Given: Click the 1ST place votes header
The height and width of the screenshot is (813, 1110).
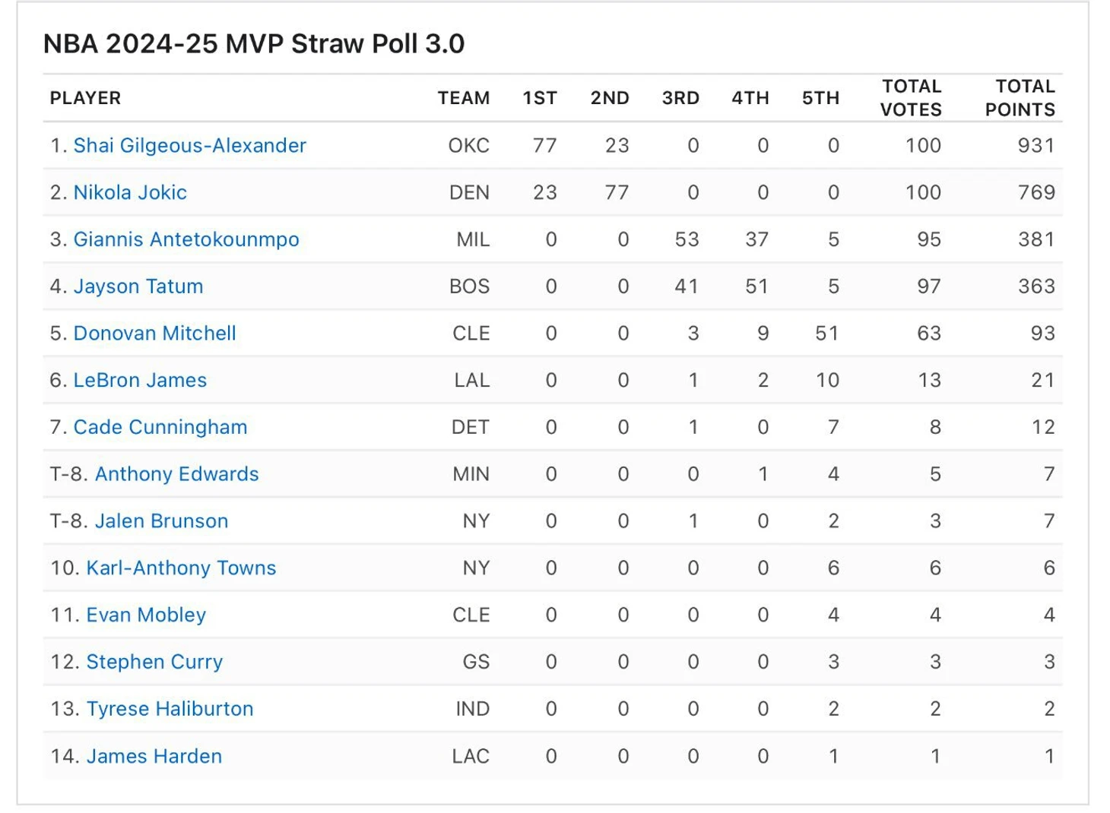Looking at the screenshot, I should pyautogui.click(x=540, y=98).
